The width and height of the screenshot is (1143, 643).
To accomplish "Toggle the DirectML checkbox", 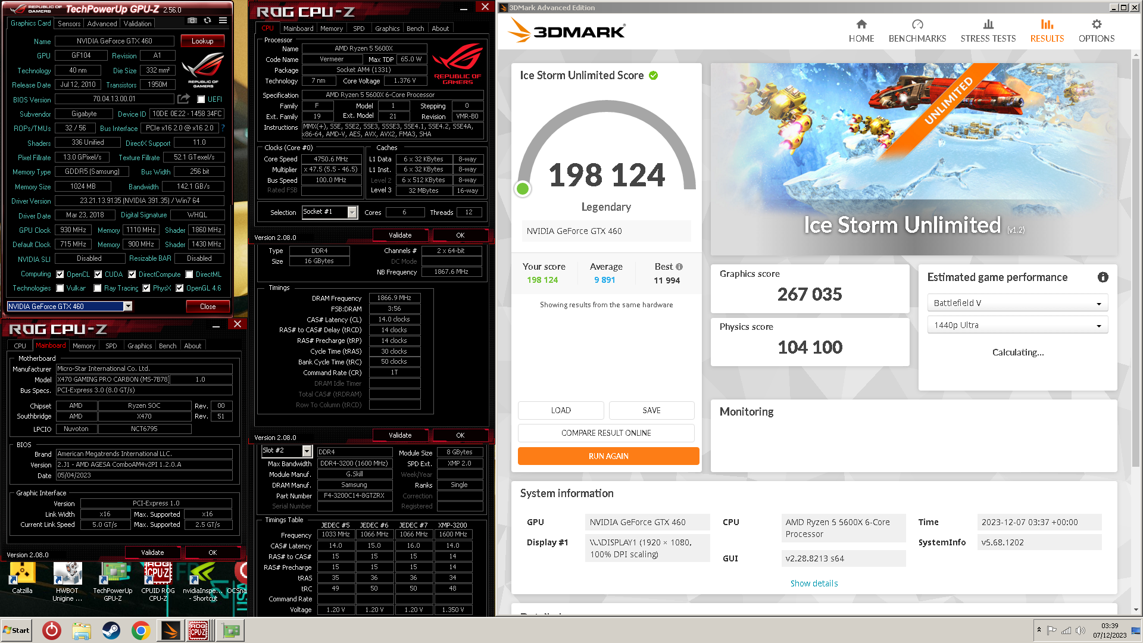I will click(x=189, y=274).
